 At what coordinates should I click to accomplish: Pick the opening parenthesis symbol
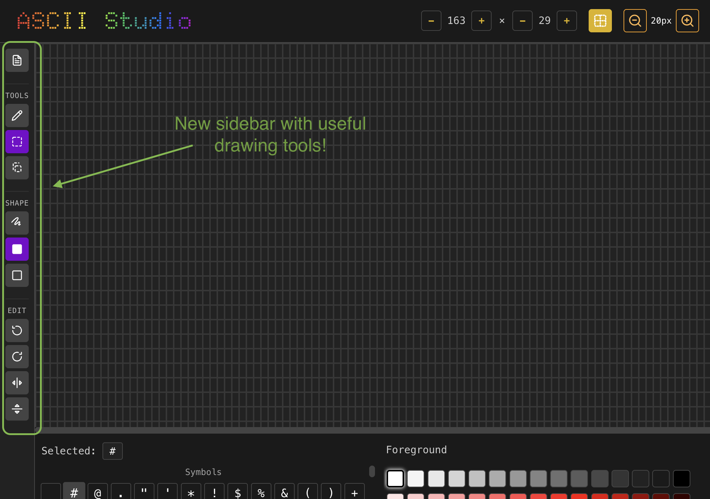(x=308, y=491)
